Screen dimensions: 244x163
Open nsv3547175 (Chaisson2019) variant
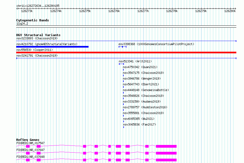[143, 73]
